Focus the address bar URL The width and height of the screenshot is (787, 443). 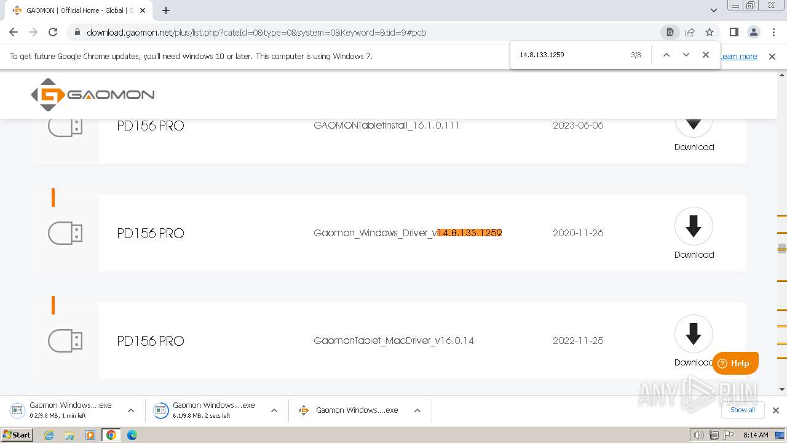tap(256, 33)
